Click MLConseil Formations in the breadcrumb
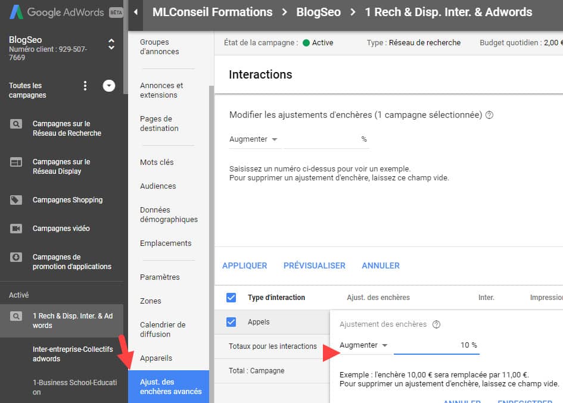The height and width of the screenshot is (403, 563). tap(213, 12)
